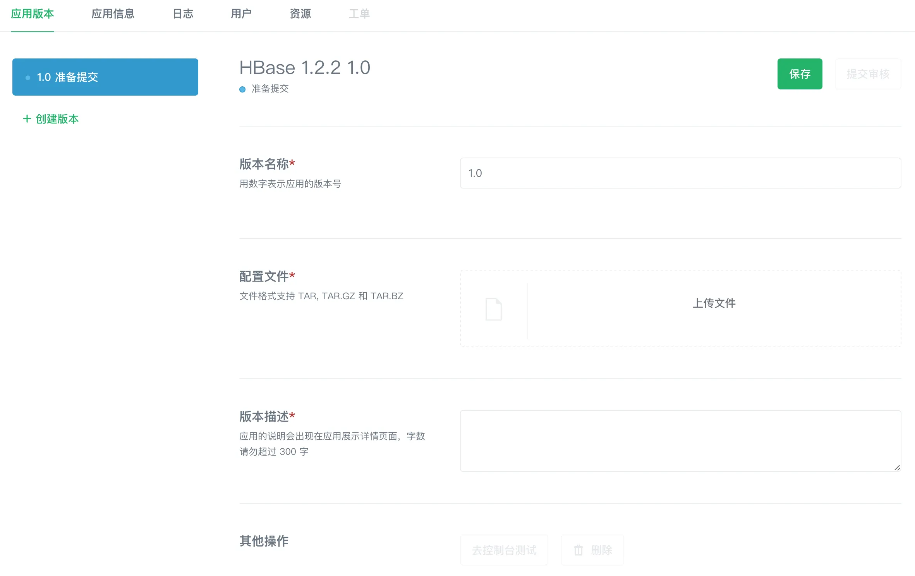Click the green 保存 button
The height and width of the screenshot is (576, 915).
tap(800, 74)
